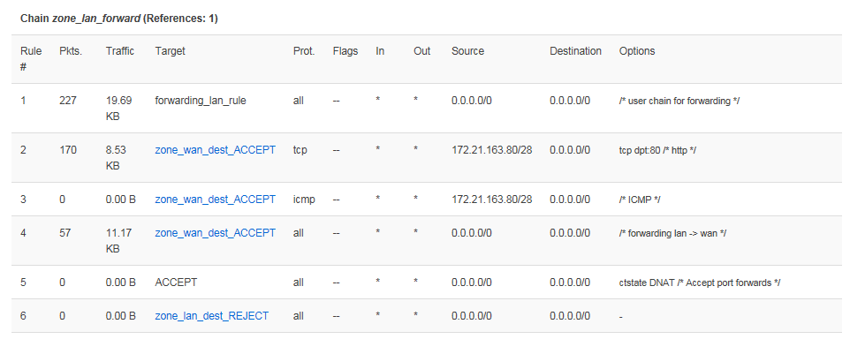Click the Options column header
850x339 pixels.
tap(637, 51)
